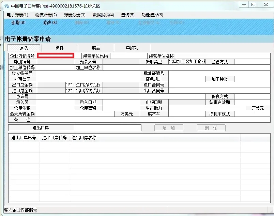Click the 进出口岸 input box

(107, 128)
